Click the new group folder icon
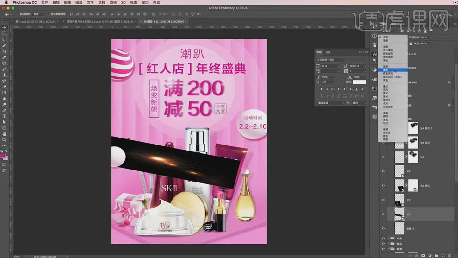Viewport: 458px width, 258px height. (437, 256)
